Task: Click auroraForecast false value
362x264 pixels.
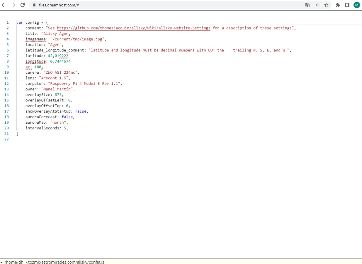Action: (67, 117)
